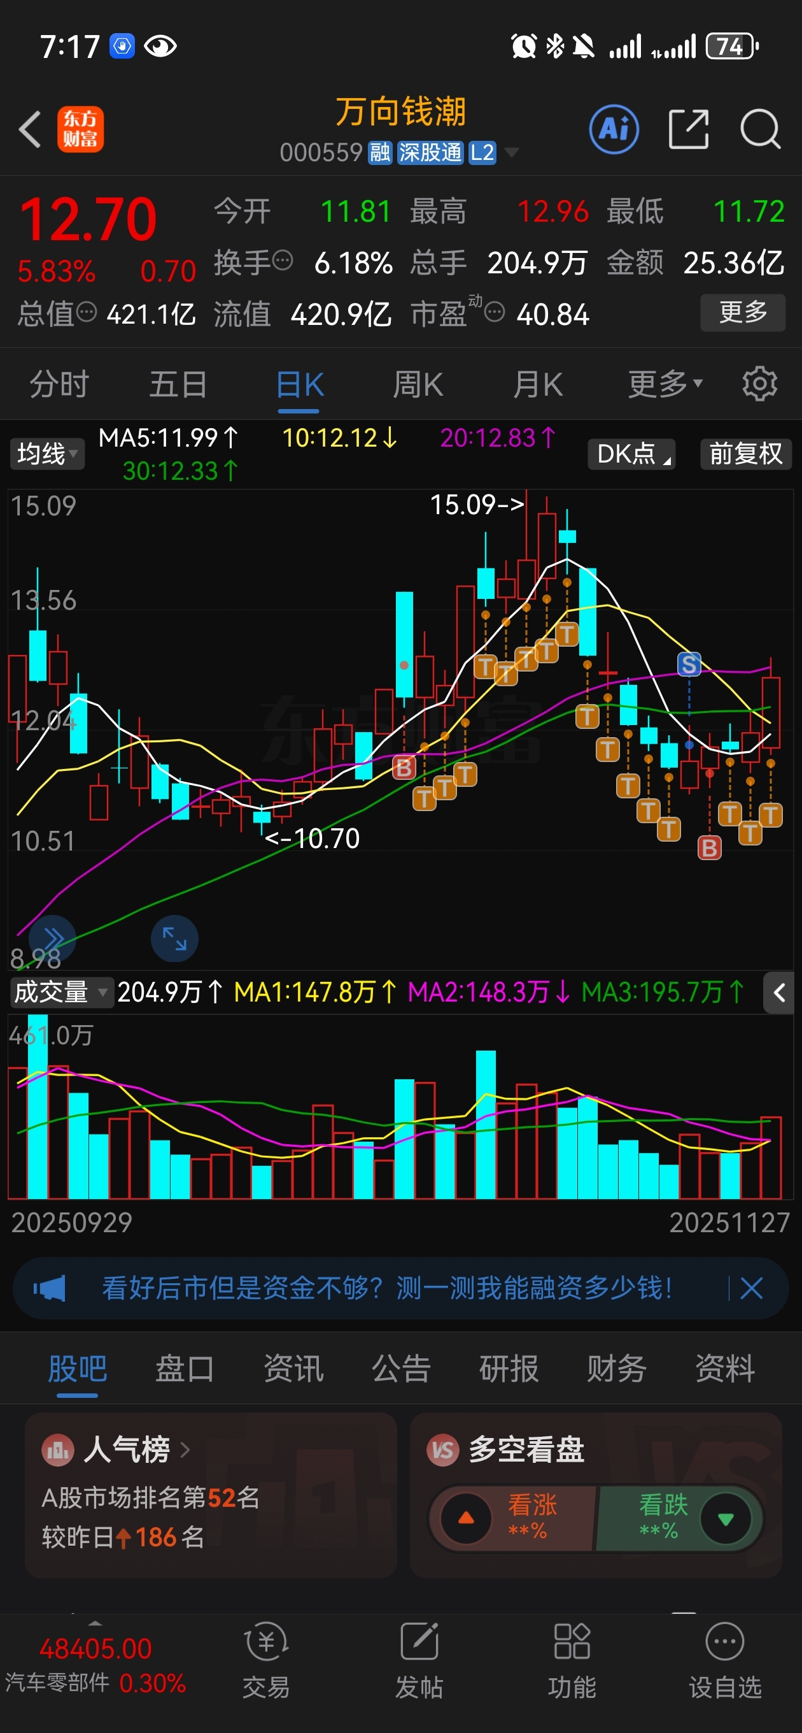Tap the megaphone announcement icon

click(50, 1288)
